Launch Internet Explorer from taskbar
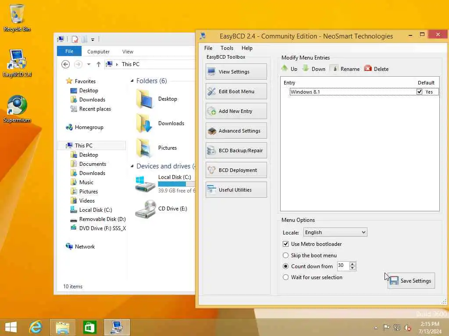449x336 pixels. (x=36, y=327)
